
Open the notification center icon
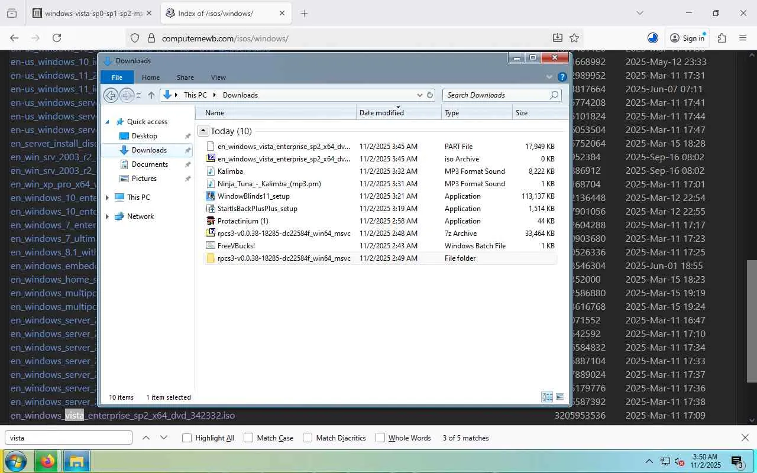[737, 462]
